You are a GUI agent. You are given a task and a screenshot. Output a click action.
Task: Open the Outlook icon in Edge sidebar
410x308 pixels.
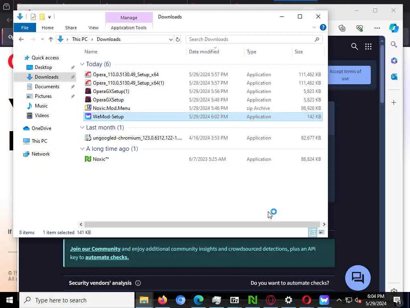click(x=394, y=77)
